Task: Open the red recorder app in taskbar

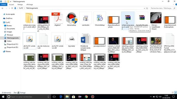Action: coord(93,97)
